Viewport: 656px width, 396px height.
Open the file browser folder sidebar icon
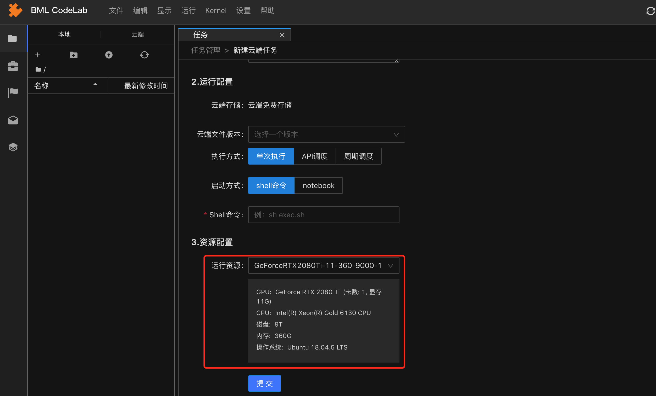pyautogui.click(x=13, y=38)
